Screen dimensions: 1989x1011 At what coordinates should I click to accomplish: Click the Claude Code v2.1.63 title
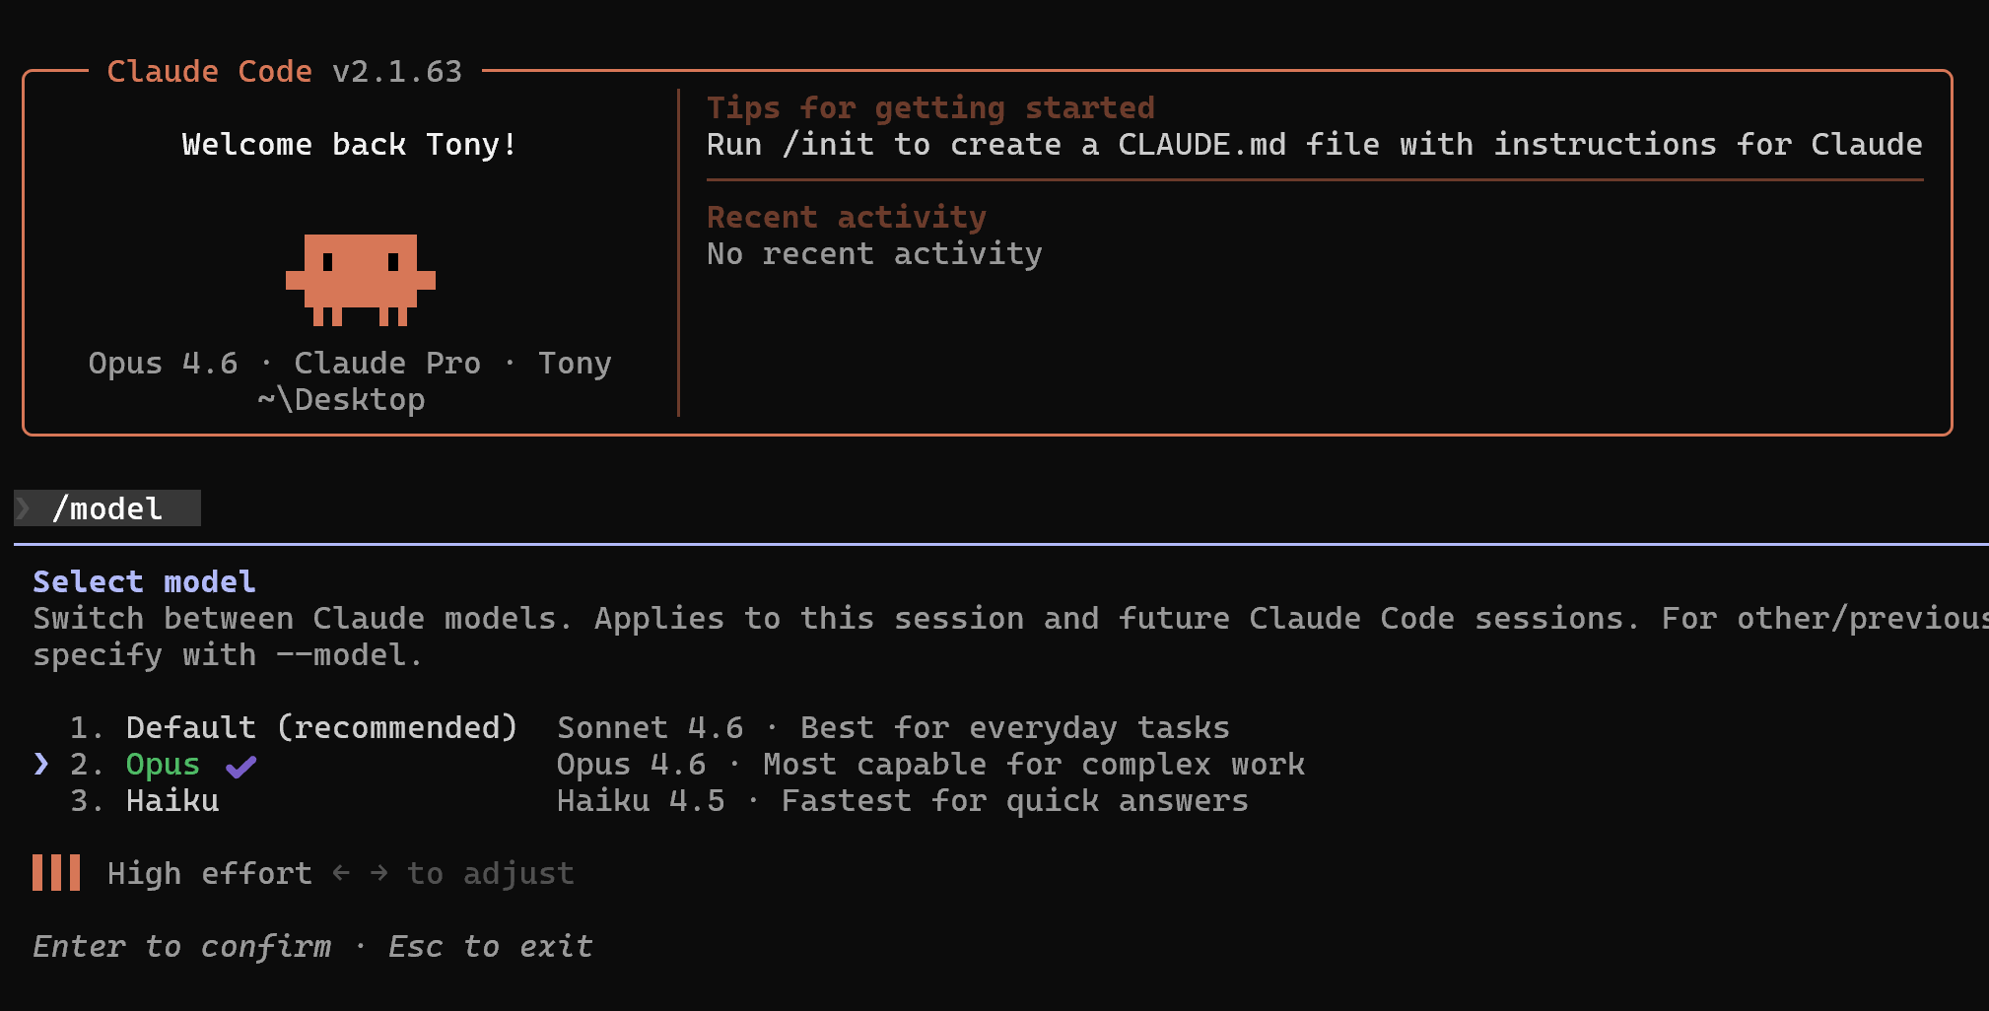tap(284, 71)
